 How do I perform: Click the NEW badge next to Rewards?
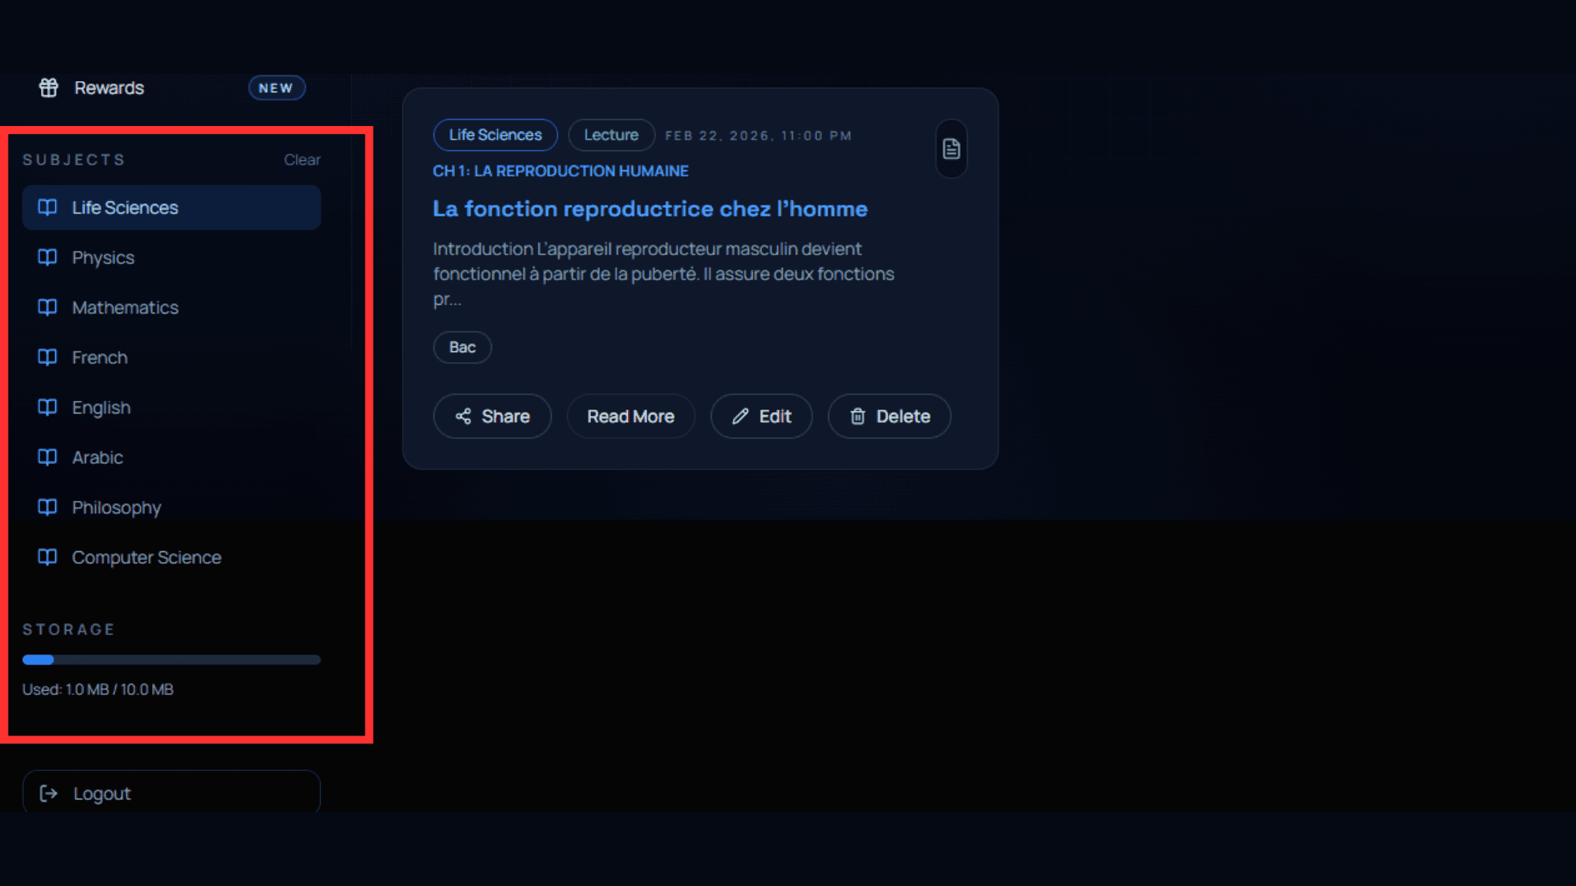pyautogui.click(x=277, y=88)
